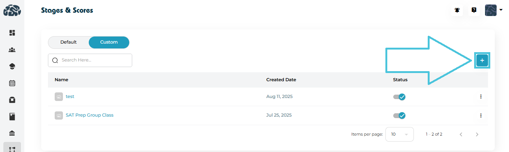Expand the profile avatar menu
The height and width of the screenshot is (152, 509).
(x=493, y=10)
